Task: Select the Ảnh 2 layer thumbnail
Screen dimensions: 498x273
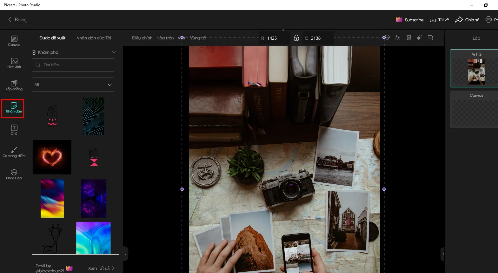Action: coord(476,72)
